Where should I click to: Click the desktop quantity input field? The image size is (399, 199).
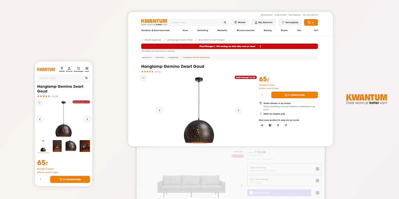click(264, 95)
